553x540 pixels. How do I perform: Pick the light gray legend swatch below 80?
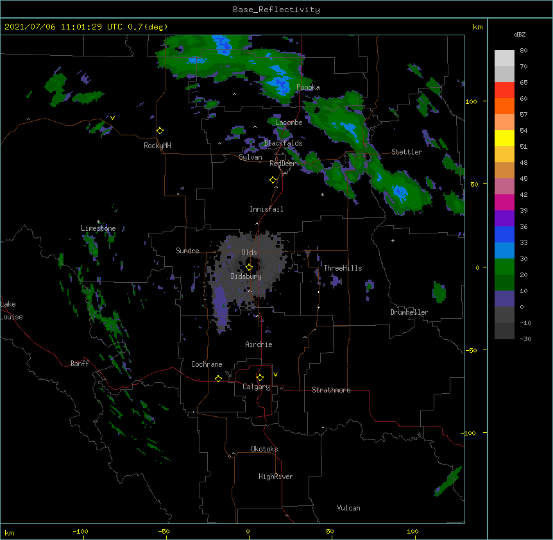[504, 58]
